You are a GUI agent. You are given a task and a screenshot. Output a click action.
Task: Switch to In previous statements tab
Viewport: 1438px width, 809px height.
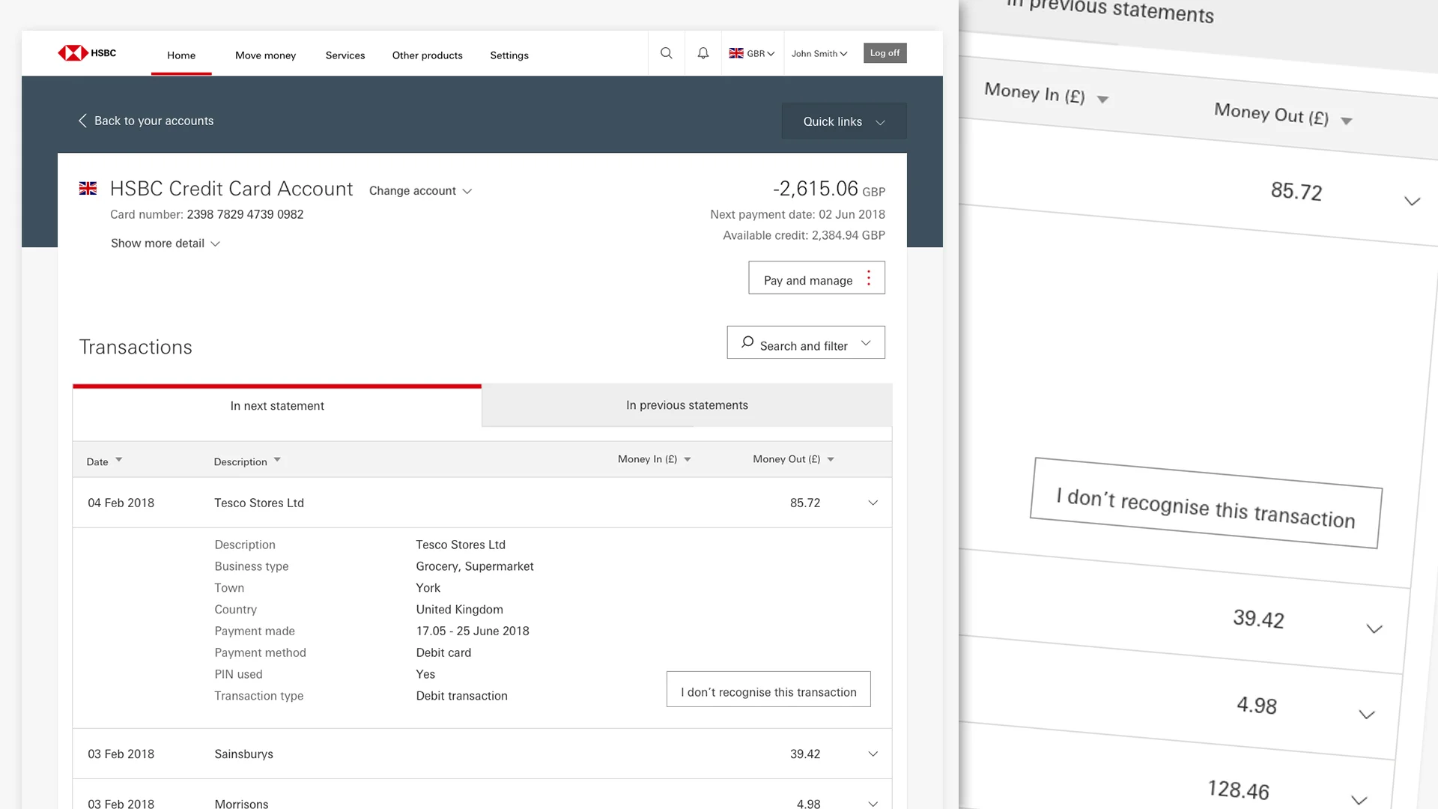687,405
